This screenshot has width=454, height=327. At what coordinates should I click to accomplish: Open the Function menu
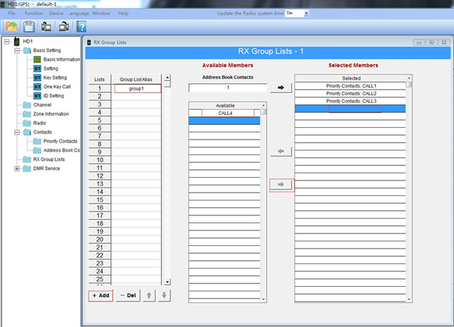pyautogui.click(x=34, y=14)
